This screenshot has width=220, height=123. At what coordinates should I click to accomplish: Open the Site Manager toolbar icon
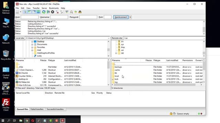(x=17, y=12)
